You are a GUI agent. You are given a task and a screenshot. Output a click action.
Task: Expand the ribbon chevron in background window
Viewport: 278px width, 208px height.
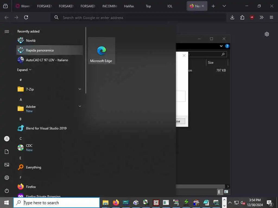(x=221, y=46)
